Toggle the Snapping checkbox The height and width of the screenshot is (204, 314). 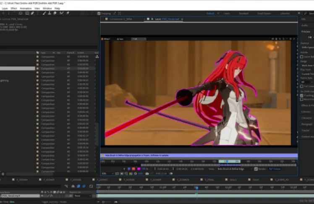(99, 13)
